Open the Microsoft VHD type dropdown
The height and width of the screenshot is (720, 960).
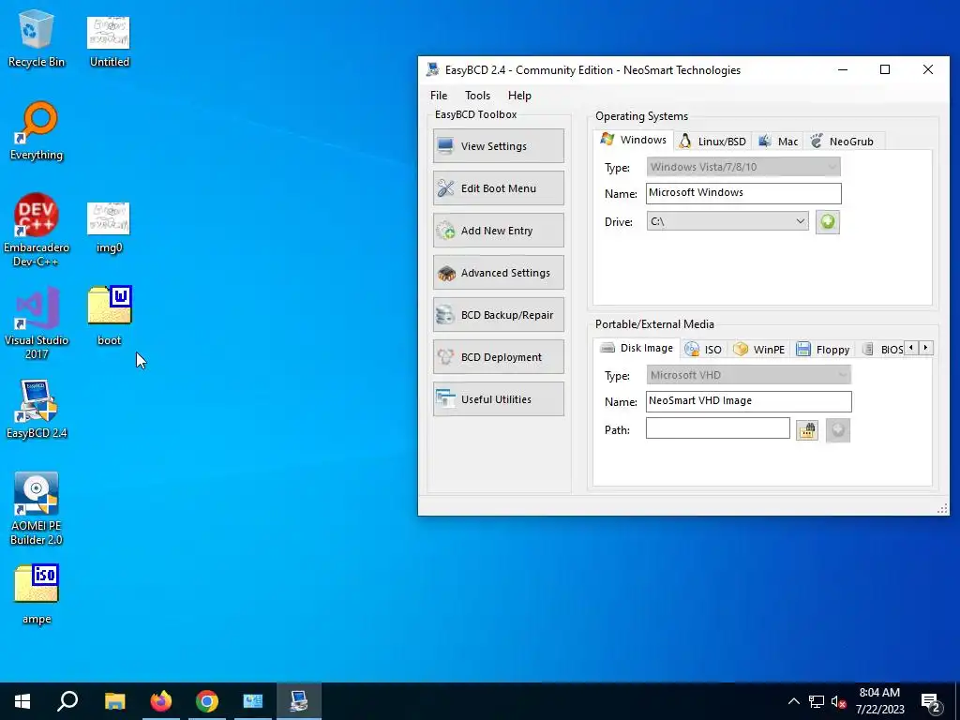point(748,375)
